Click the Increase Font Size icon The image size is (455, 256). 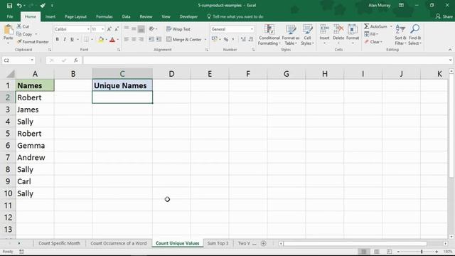point(109,29)
